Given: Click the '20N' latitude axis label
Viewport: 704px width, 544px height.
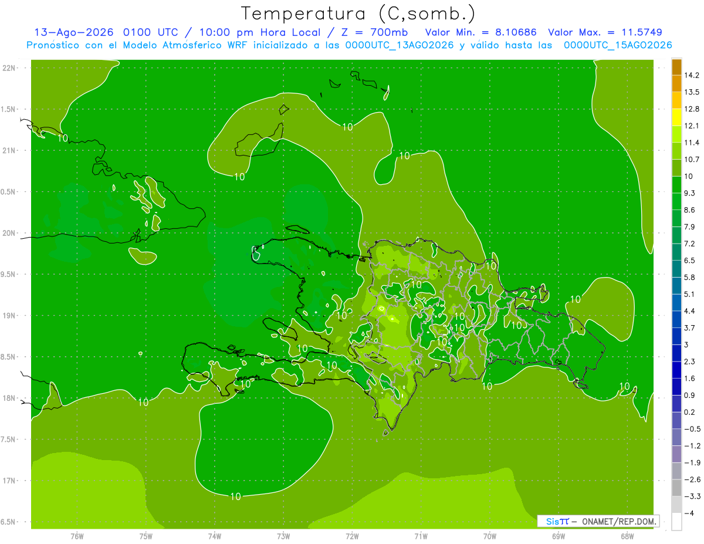Looking at the screenshot, I should pos(9,234).
